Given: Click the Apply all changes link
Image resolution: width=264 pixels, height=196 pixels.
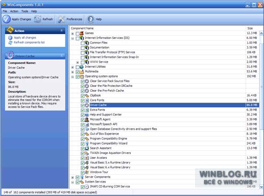Looking at the screenshot, I should [25, 38].
